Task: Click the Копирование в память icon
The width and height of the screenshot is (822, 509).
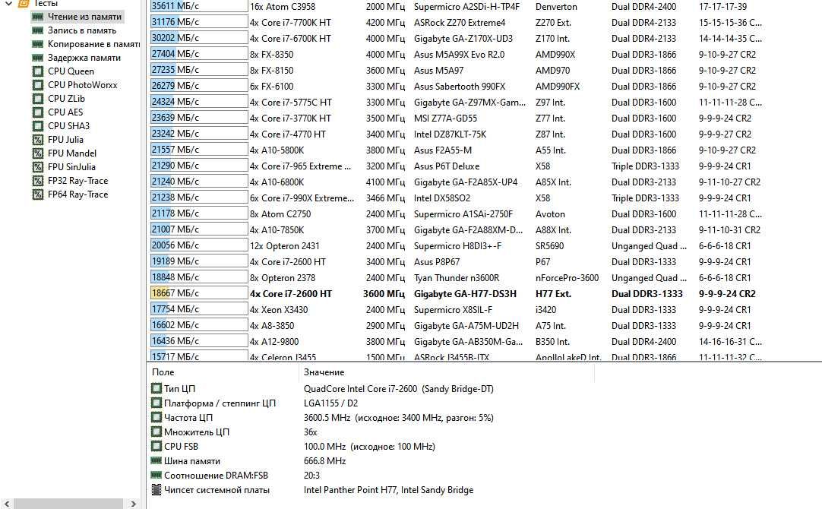Action: pos(38,44)
